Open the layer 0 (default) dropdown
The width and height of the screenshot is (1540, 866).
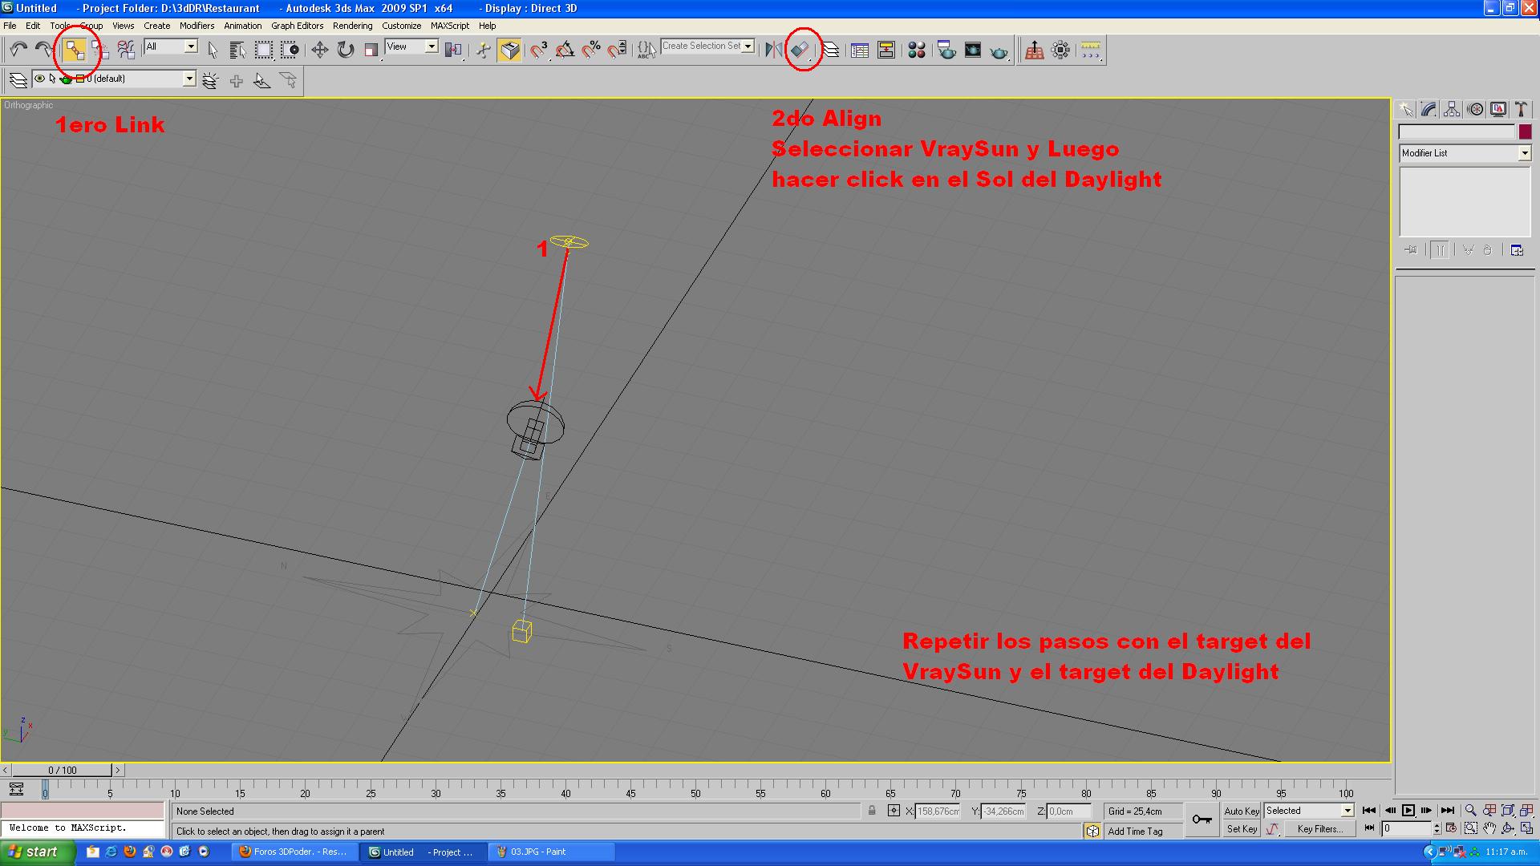coord(189,79)
